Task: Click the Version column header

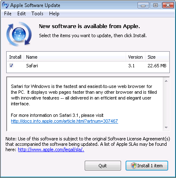Action: pos(136,57)
